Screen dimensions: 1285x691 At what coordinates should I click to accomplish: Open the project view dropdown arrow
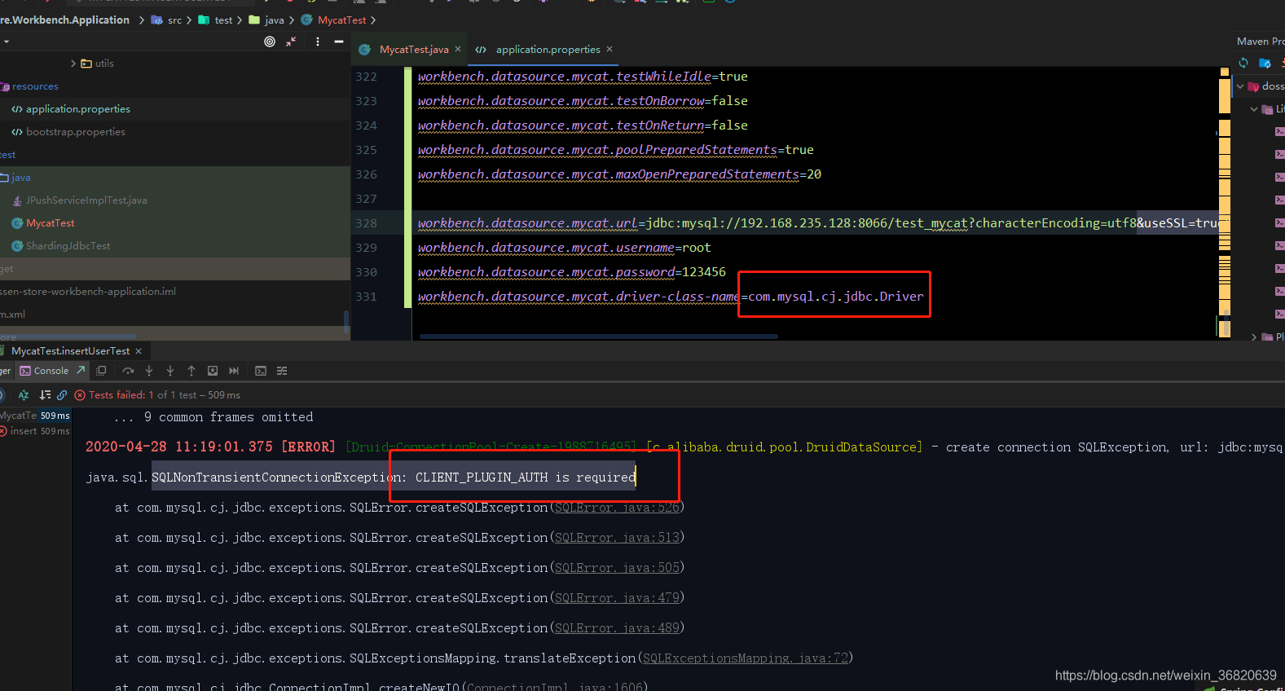7,42
